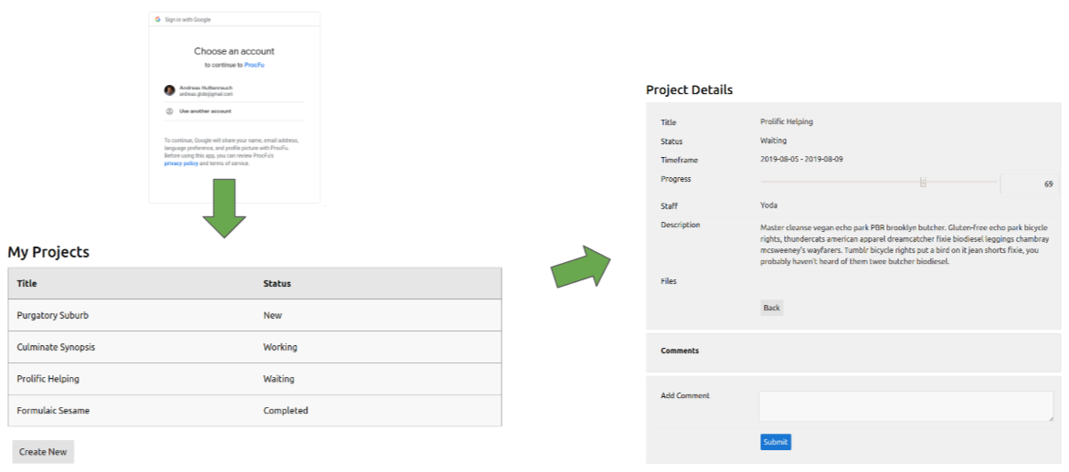
Task: Click Andreas Huttenrauch's profile avatar
Action: point(169,90)
